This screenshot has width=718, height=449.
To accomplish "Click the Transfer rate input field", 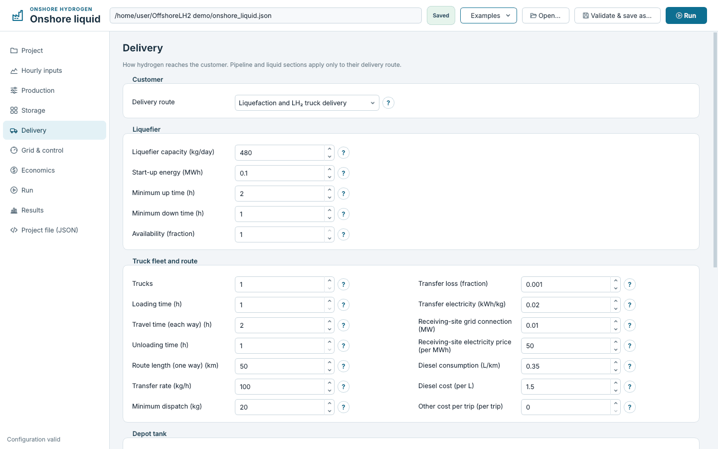I will [x=280, y=387].
